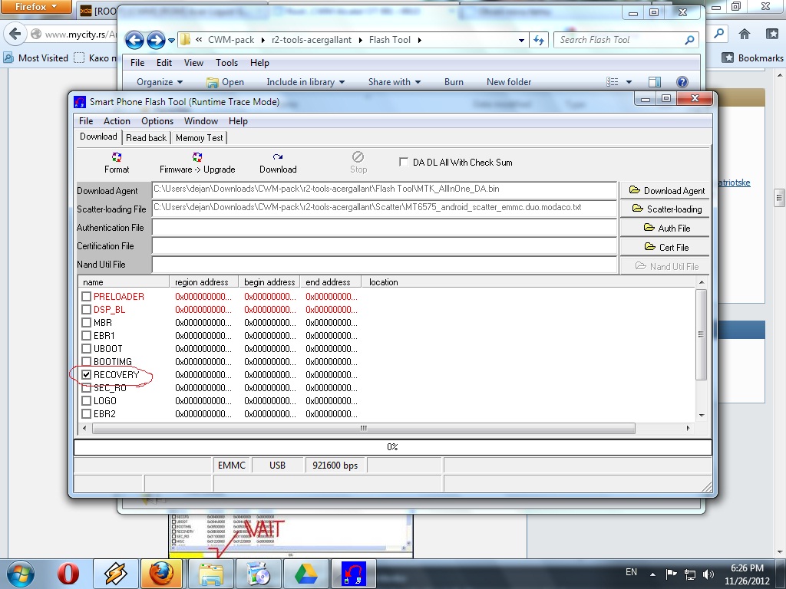Click the Scatter-loading button
The height and width of the screenshot is (589, 786).
[665, 209]
